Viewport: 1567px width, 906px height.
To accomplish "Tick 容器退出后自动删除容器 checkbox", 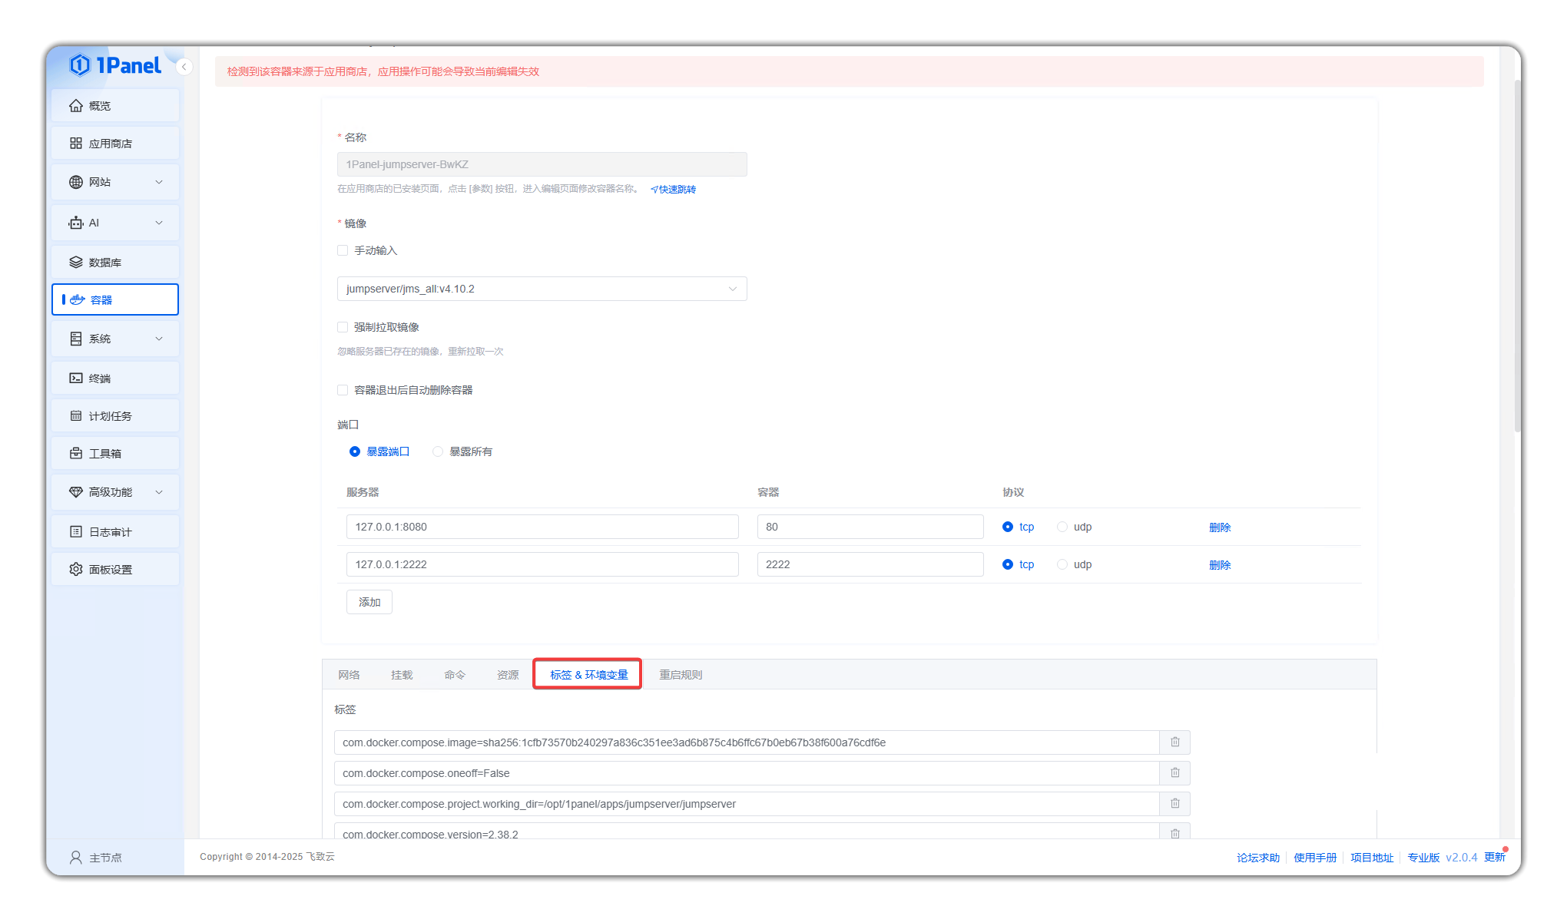I will [x=343, y=390].
